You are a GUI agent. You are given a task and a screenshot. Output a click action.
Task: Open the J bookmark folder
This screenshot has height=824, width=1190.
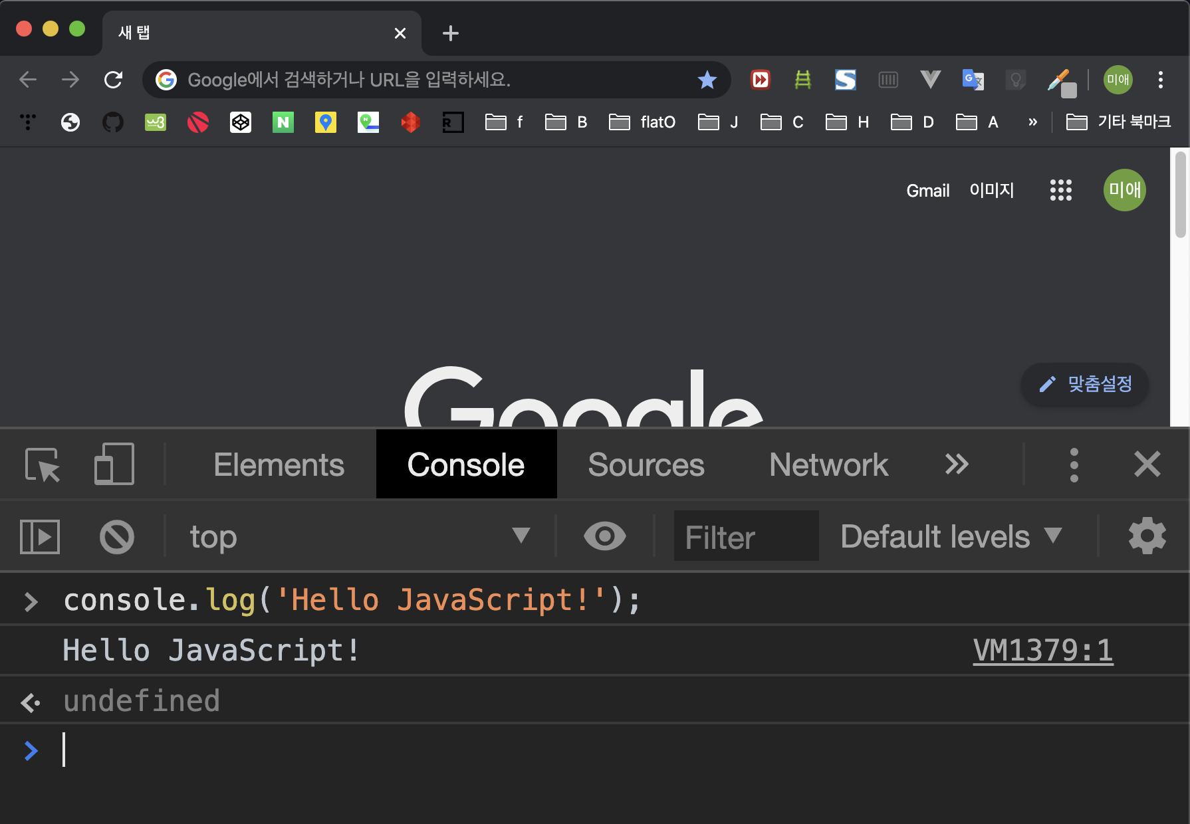(719, 122)
